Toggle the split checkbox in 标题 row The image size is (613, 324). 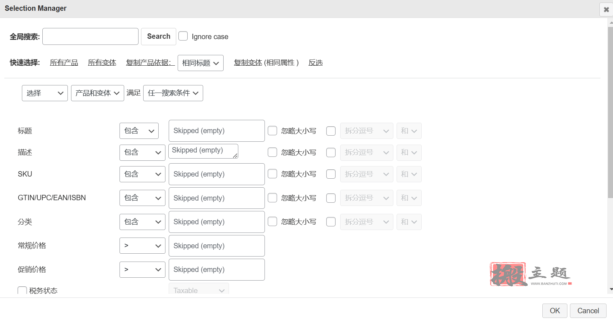click(331, 131)
